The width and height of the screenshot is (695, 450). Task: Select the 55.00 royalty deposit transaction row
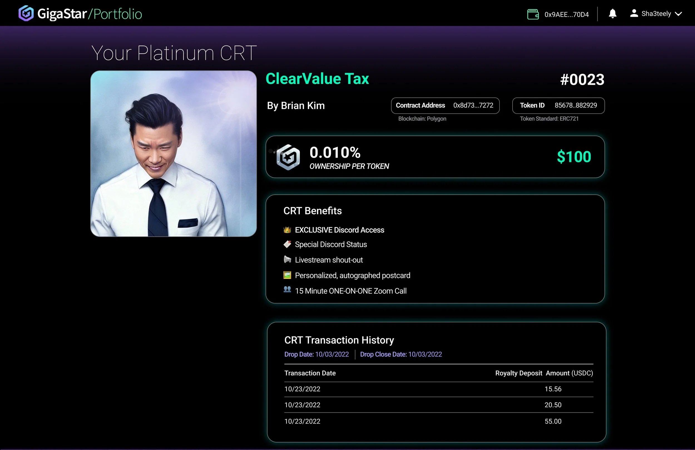(x=438, y=421)
